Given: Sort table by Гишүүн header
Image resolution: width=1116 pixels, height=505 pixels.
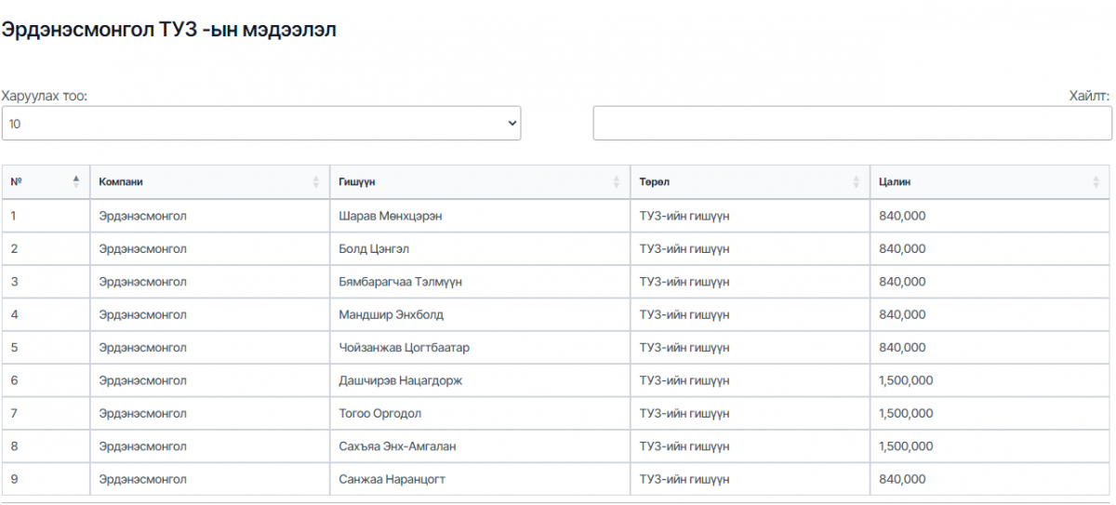Looking at the screenshot, I should [x=357, y=182].
